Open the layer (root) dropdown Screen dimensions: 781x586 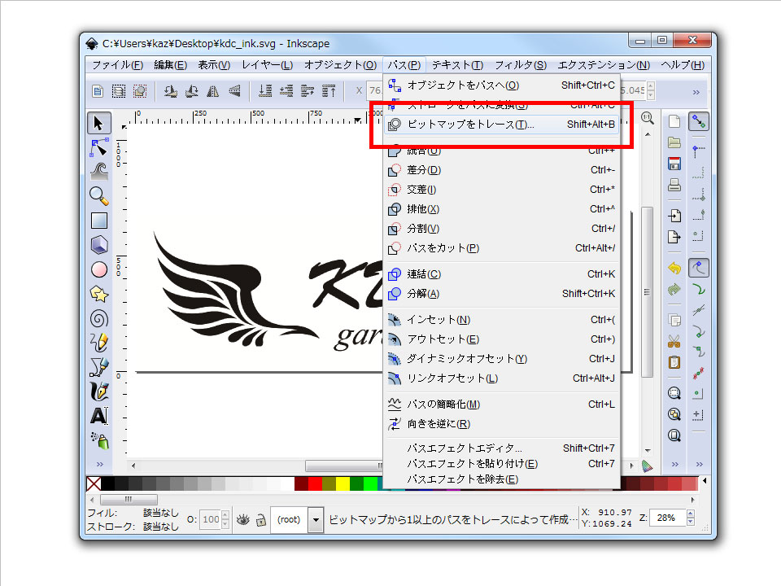tap(316, 520)
